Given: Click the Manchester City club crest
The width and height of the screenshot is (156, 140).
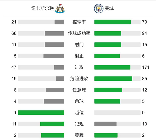Looking at the screenshot, I should (x=98, y=9).
